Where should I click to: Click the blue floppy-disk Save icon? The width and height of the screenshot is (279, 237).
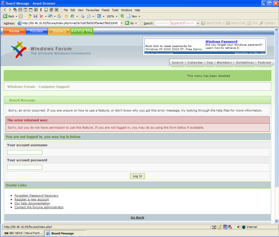click(x=35, y=16)
